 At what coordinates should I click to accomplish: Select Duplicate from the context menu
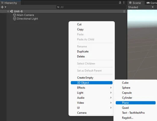coord(83,51)
